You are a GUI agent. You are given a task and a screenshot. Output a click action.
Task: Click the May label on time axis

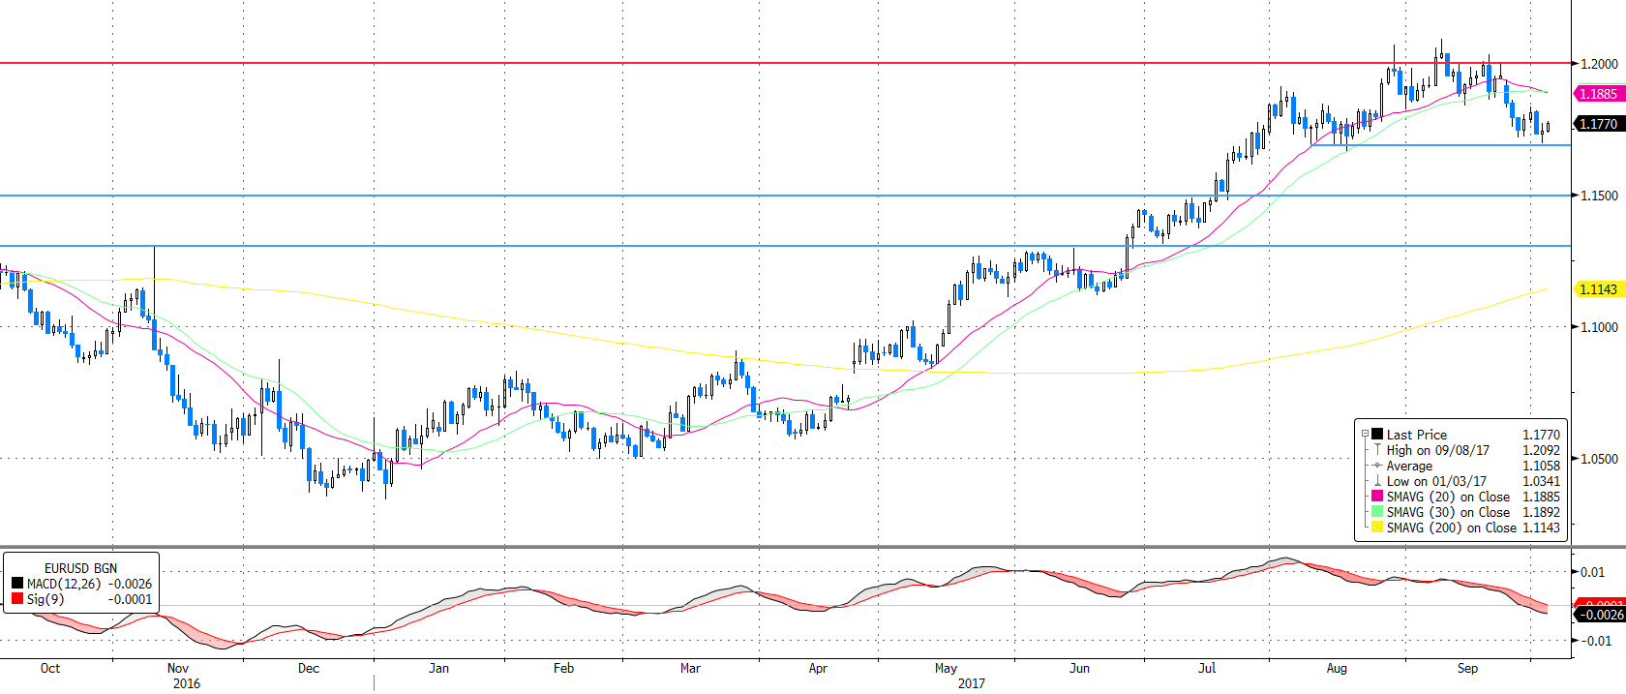pyautogui.click(x=946, y=668)
